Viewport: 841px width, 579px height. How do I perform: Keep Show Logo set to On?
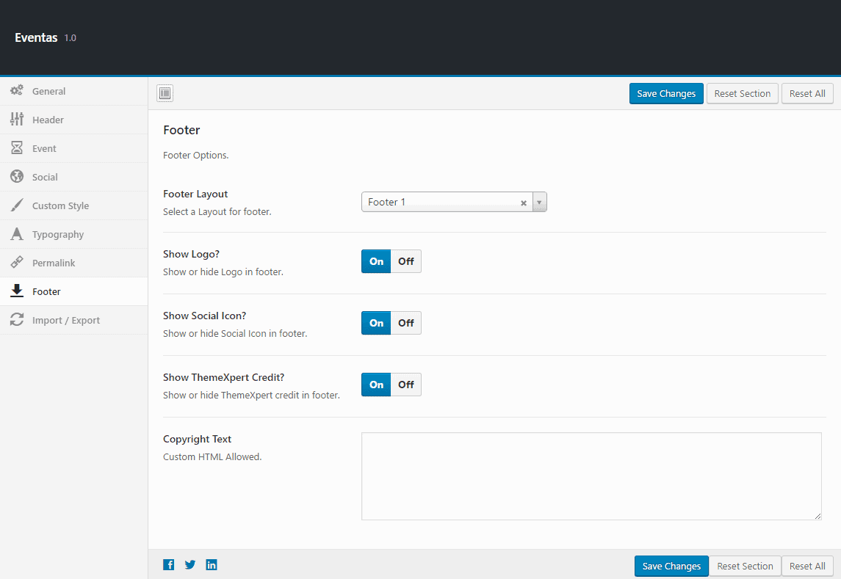pyautogui.click(x=376, y=261)
